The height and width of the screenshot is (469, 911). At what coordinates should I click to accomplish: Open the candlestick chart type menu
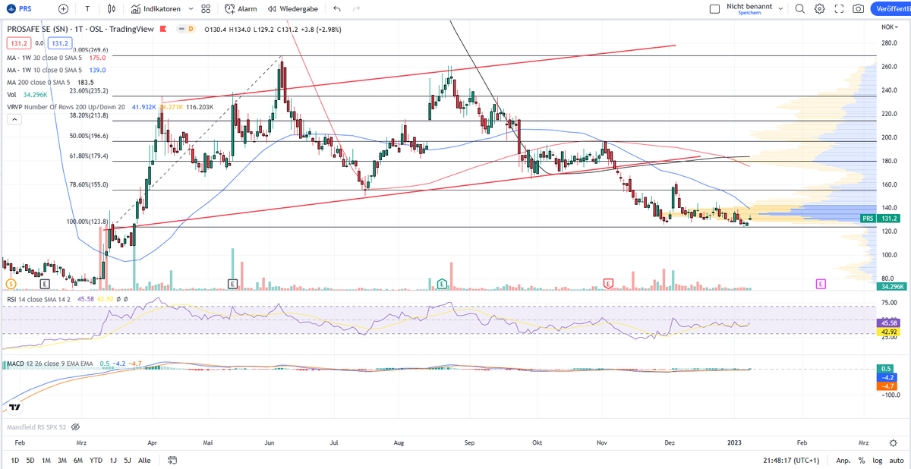pyautogui.click(x=112, y=9)
